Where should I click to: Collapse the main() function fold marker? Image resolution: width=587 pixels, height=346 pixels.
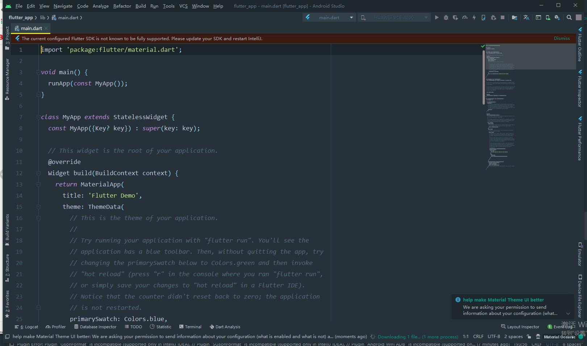38,72
